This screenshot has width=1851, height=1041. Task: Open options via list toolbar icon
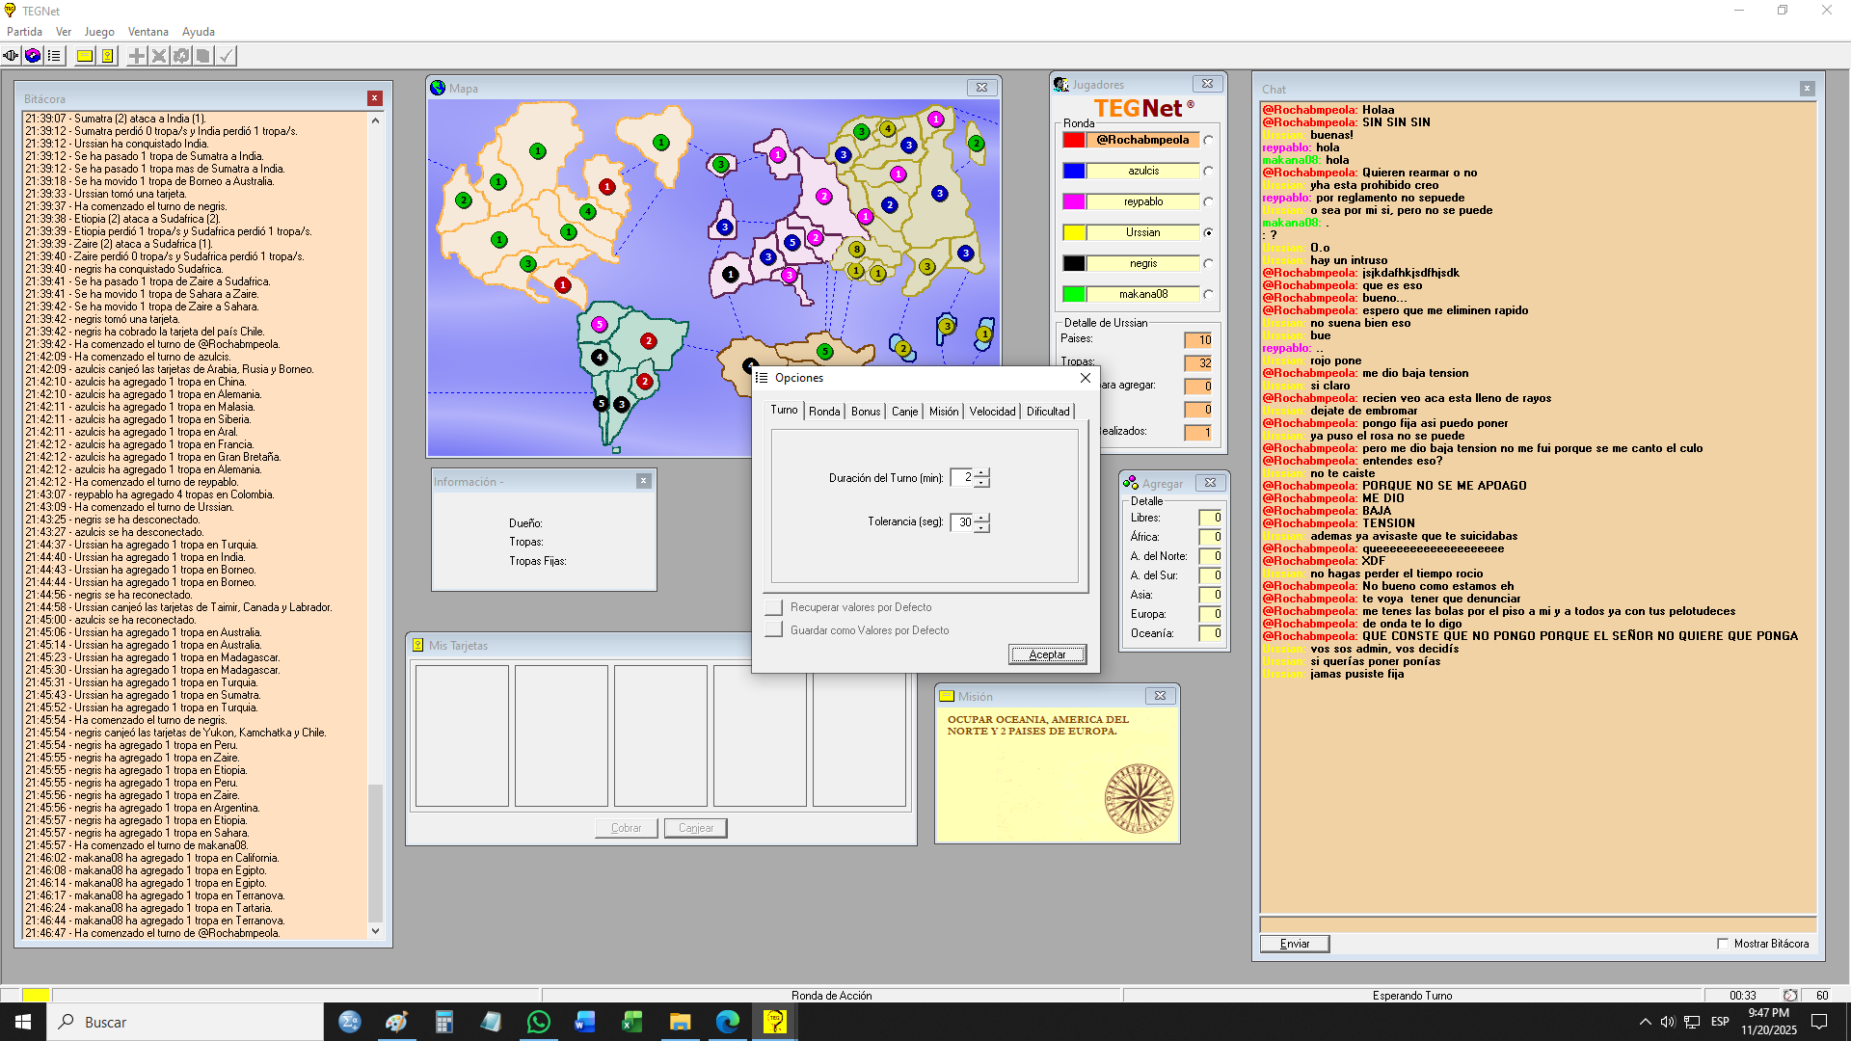coord(55,56)
